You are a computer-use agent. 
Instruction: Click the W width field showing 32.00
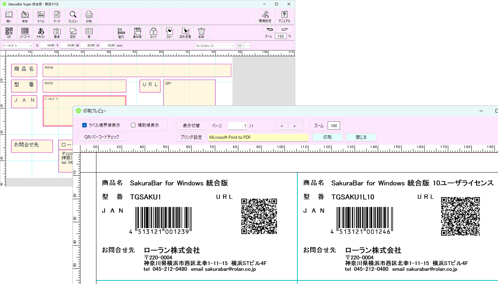[x=88, y=45]
